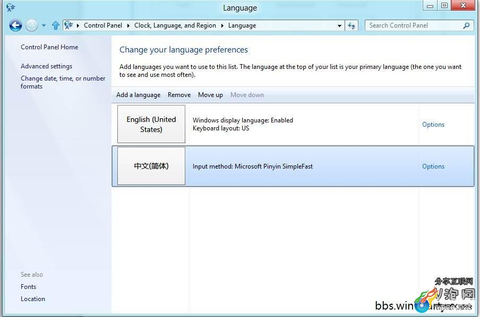Screen dimensions: 480x317
Task: Click Remove in the language toolbar
Action: pos(179,95)
